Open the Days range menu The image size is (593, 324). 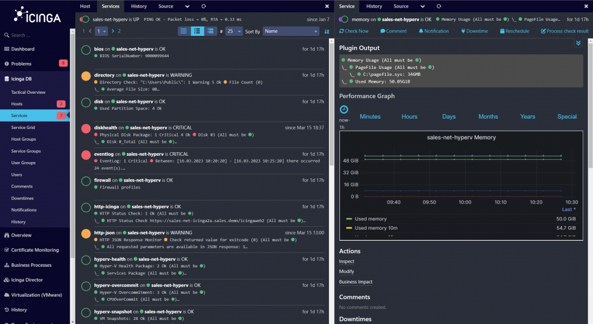tap(449, 117)
